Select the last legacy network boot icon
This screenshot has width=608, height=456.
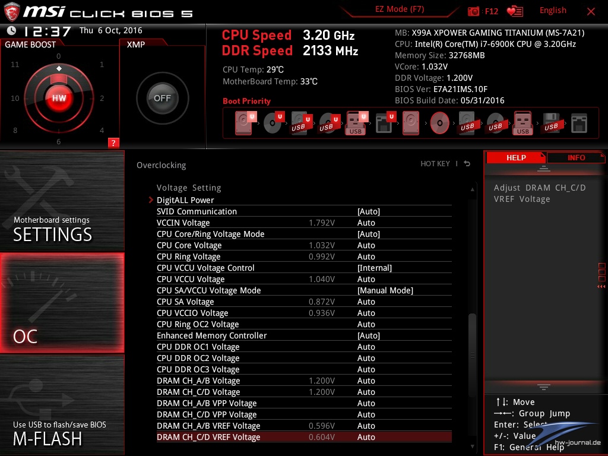579,123
